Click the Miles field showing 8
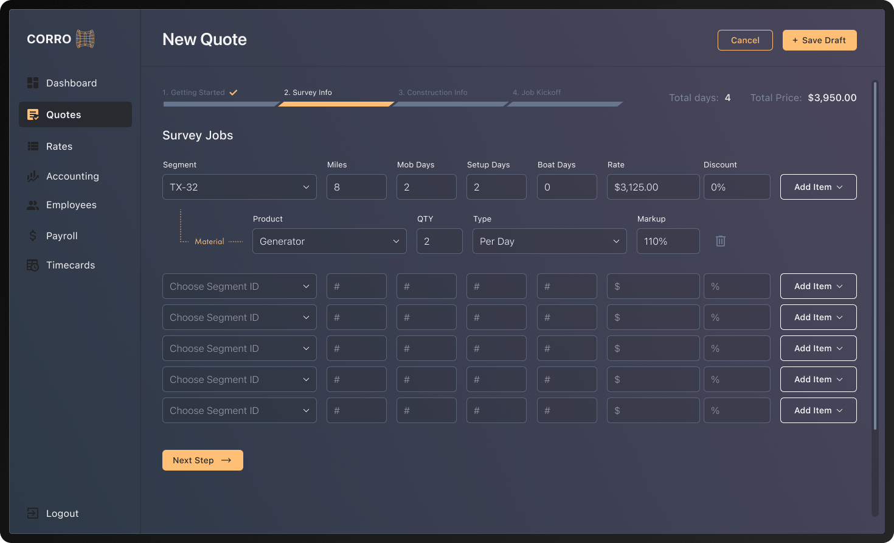The image size is (894, 543). pos(356,187)
